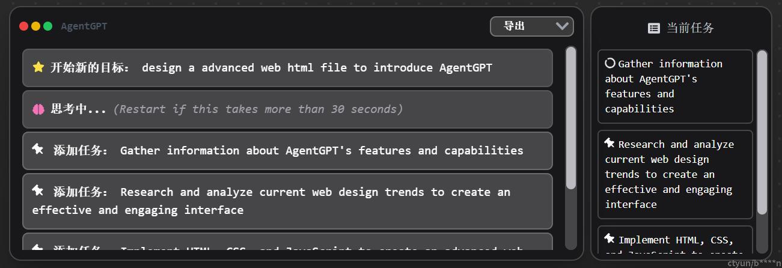Open the 导出 export dropdown
The height and width of the screenshot is (268, 782).
point(532,26)
